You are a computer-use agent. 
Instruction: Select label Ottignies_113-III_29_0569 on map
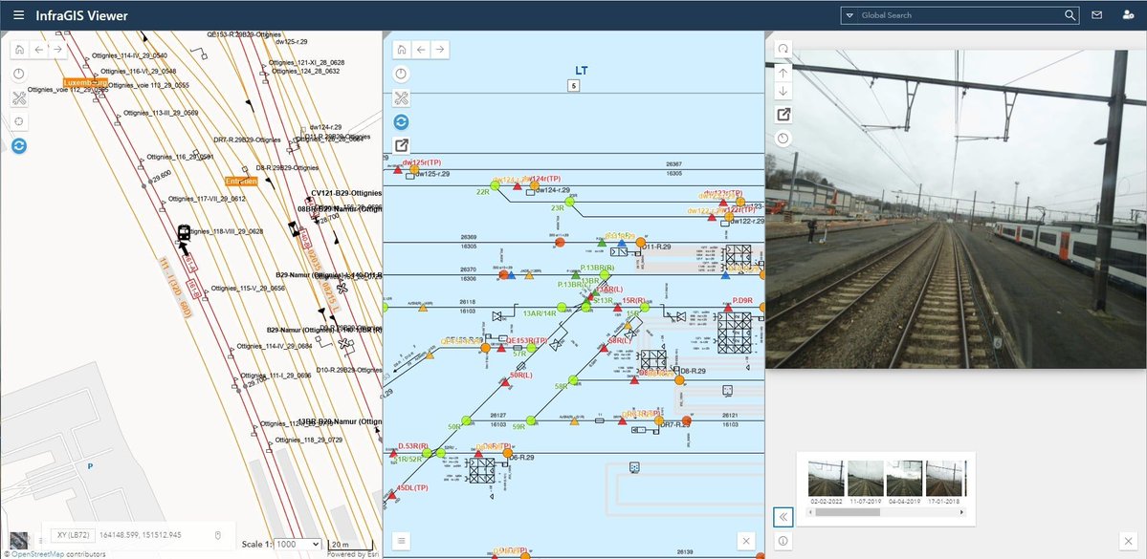160,114
